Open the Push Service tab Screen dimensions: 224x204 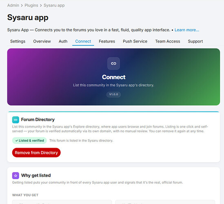tap(135, 41)
